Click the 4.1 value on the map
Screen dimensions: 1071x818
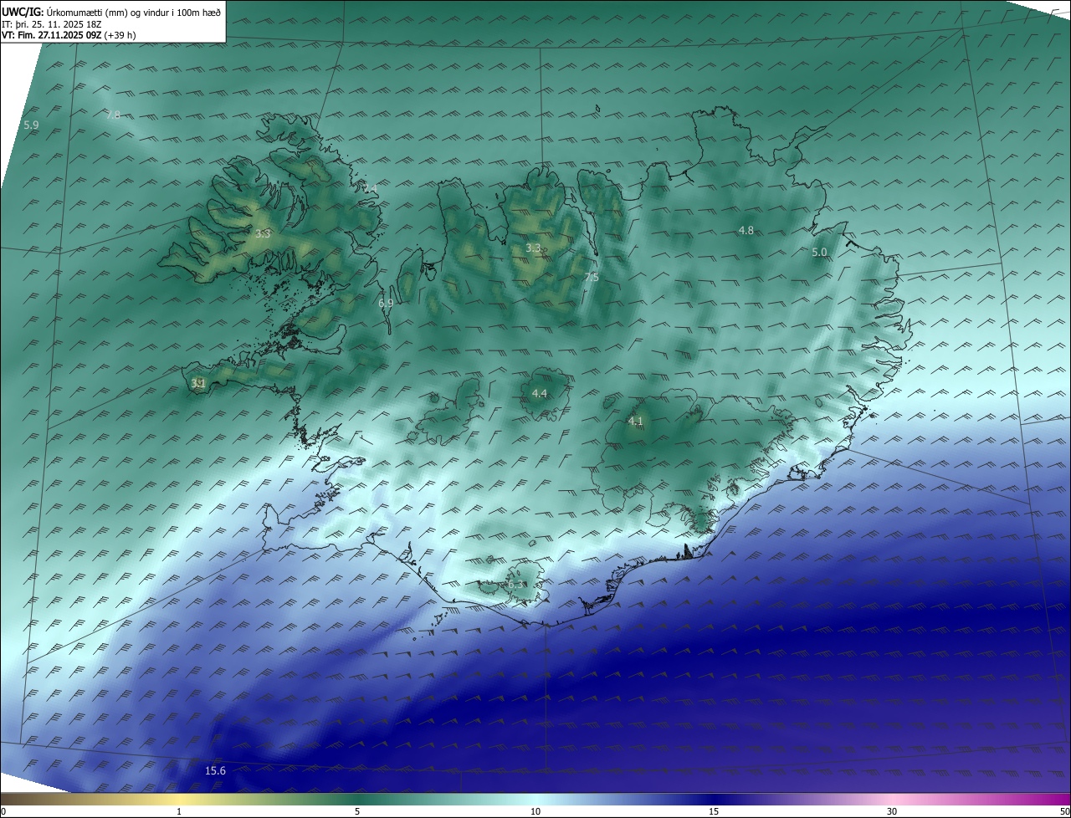click(x=635, y=421)
